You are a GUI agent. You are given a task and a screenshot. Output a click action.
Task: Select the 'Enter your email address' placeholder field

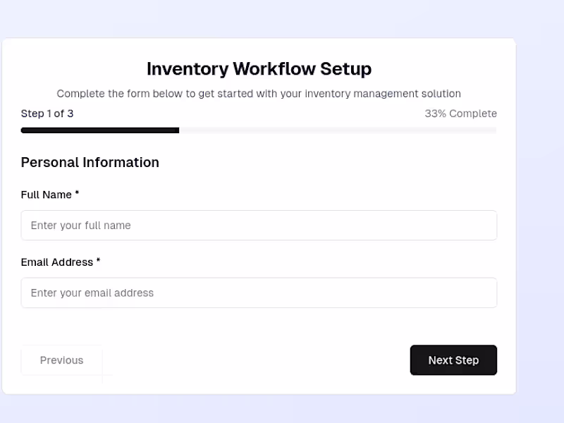(259, 293)
